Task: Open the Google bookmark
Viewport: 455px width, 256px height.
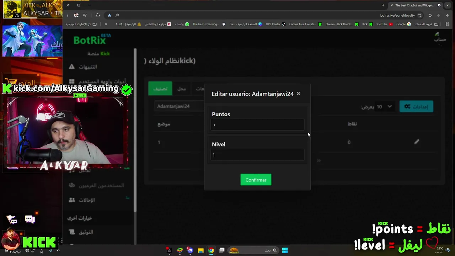Action: coord(403,24)
